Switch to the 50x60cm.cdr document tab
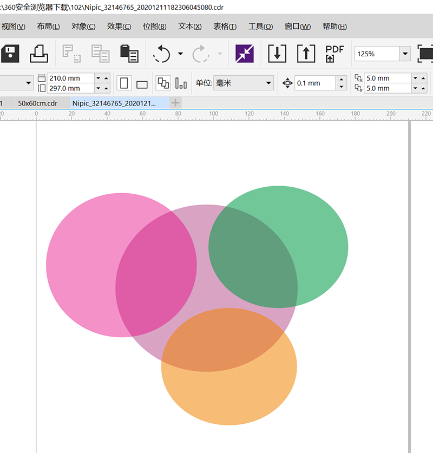 pos(37,103)
